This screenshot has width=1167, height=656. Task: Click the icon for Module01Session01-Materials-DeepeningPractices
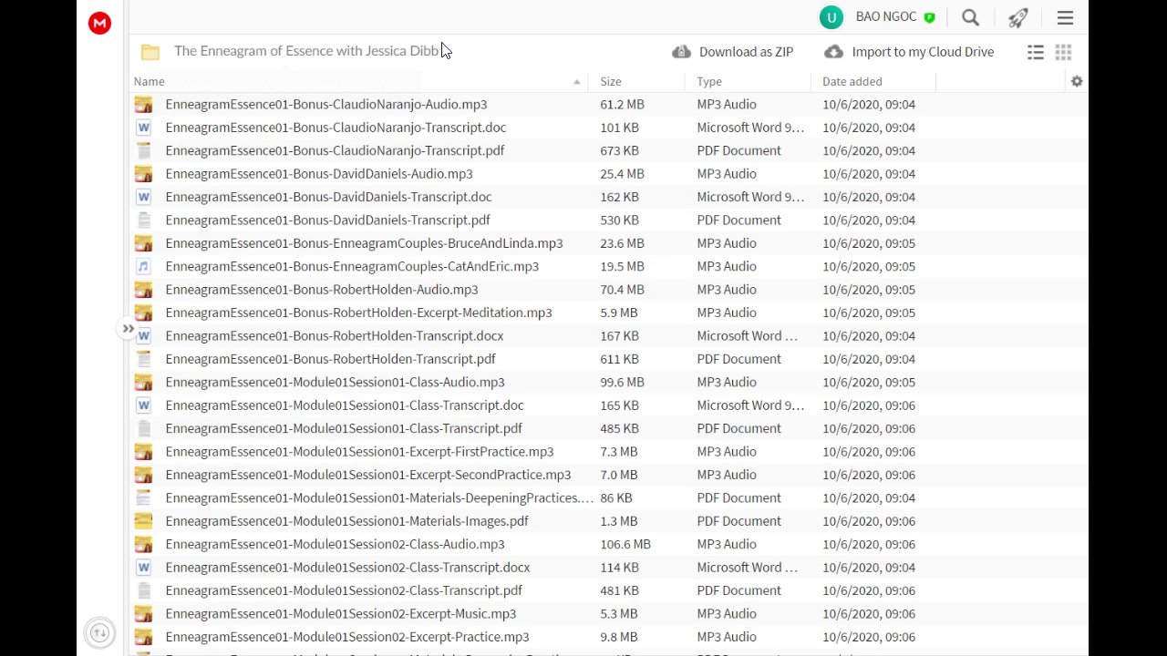[x=143, y=498]
